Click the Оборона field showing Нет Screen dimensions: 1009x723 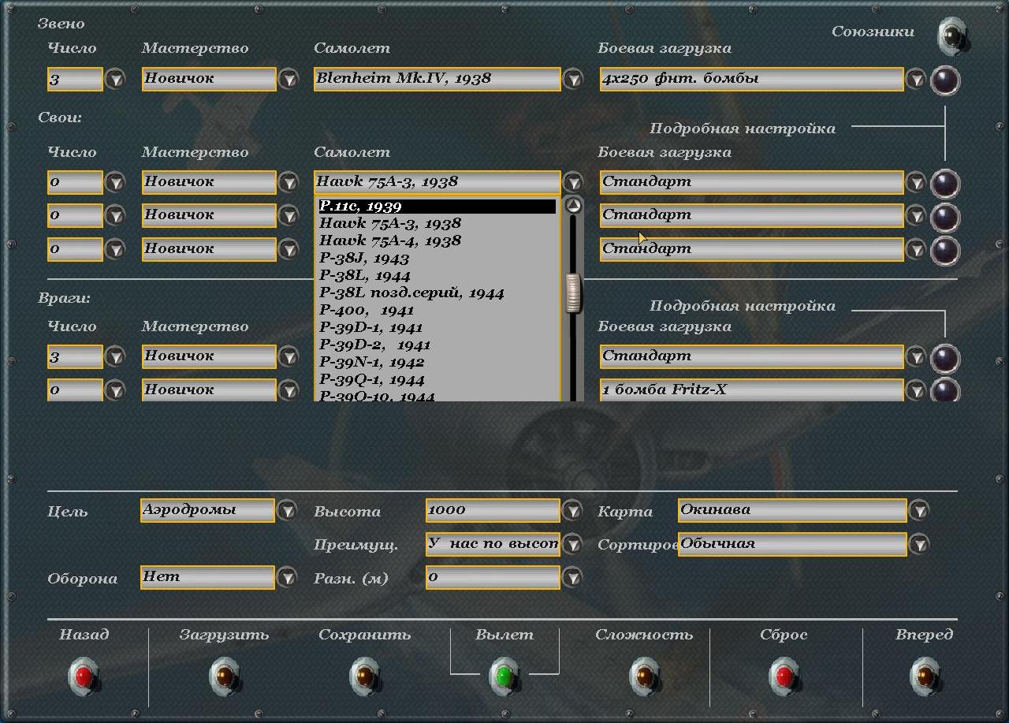click(x=207, y=577)
